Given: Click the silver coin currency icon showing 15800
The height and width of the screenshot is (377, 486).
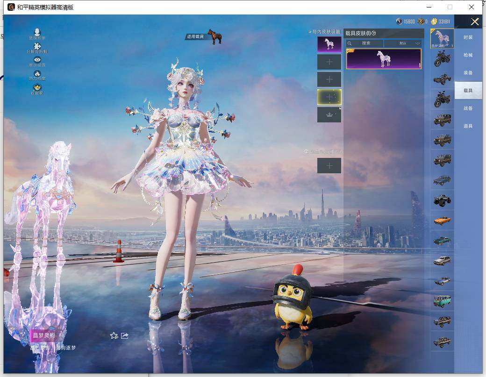Looking at the screenshot, I should [399, 21].
